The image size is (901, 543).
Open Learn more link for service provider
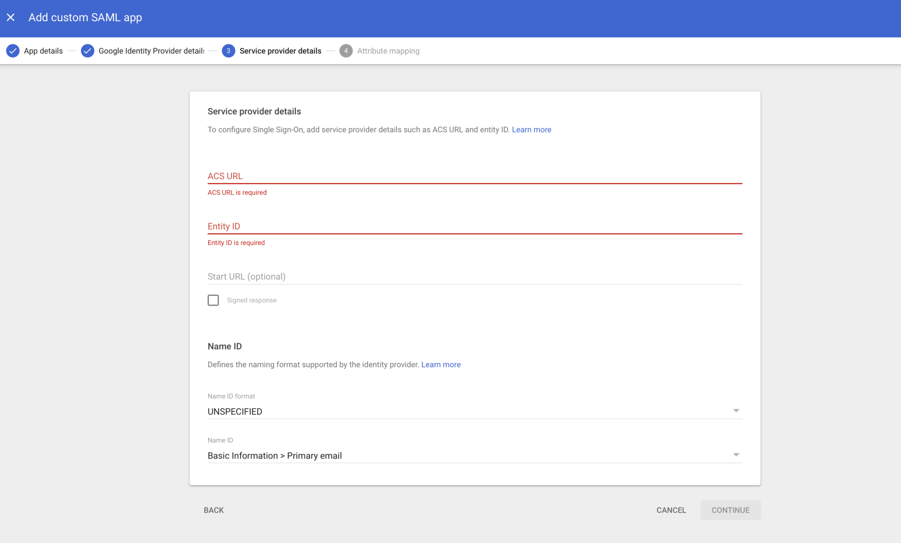pyautogui.click(x=531, y=130)
